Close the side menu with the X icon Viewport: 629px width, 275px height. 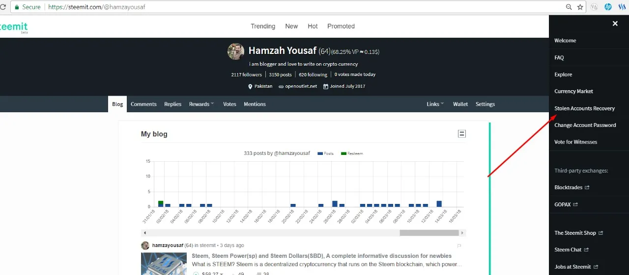point(615,24)
